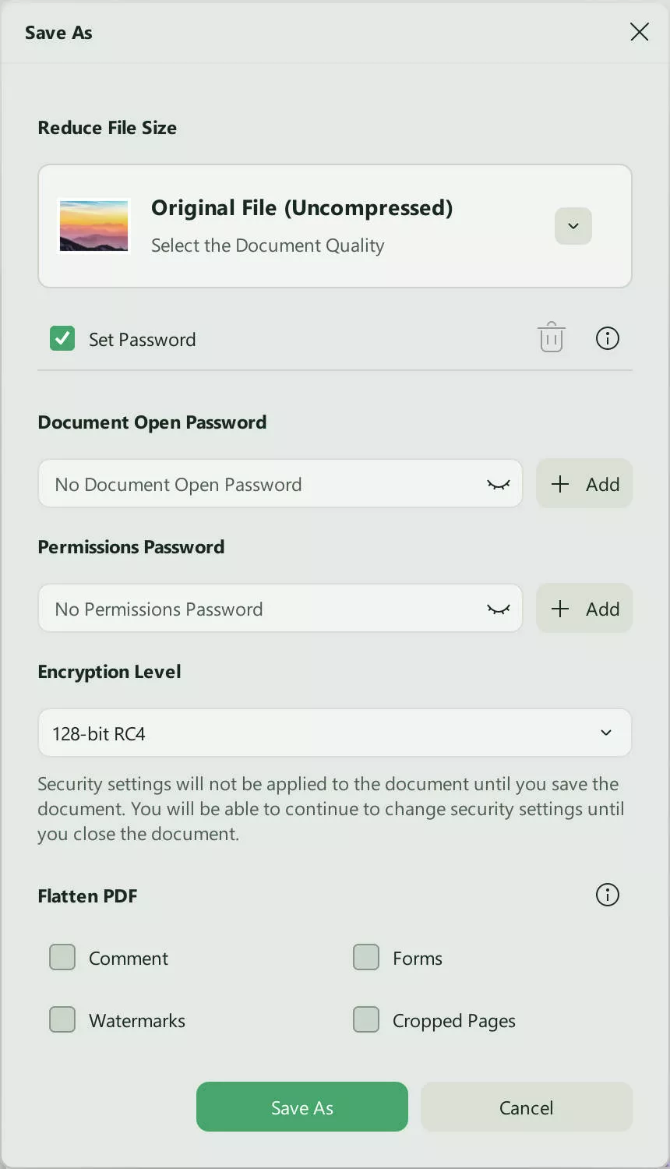Select 128-bit RC4 encryption dropdown

coord(335,733)
